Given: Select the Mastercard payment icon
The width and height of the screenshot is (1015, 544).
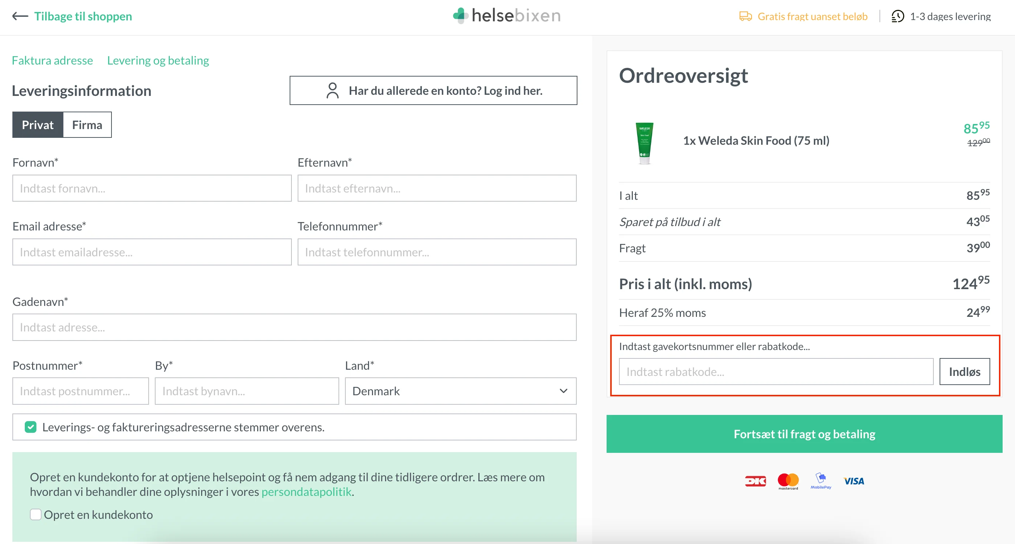Looking at the screenshot, I should (788, 481).
